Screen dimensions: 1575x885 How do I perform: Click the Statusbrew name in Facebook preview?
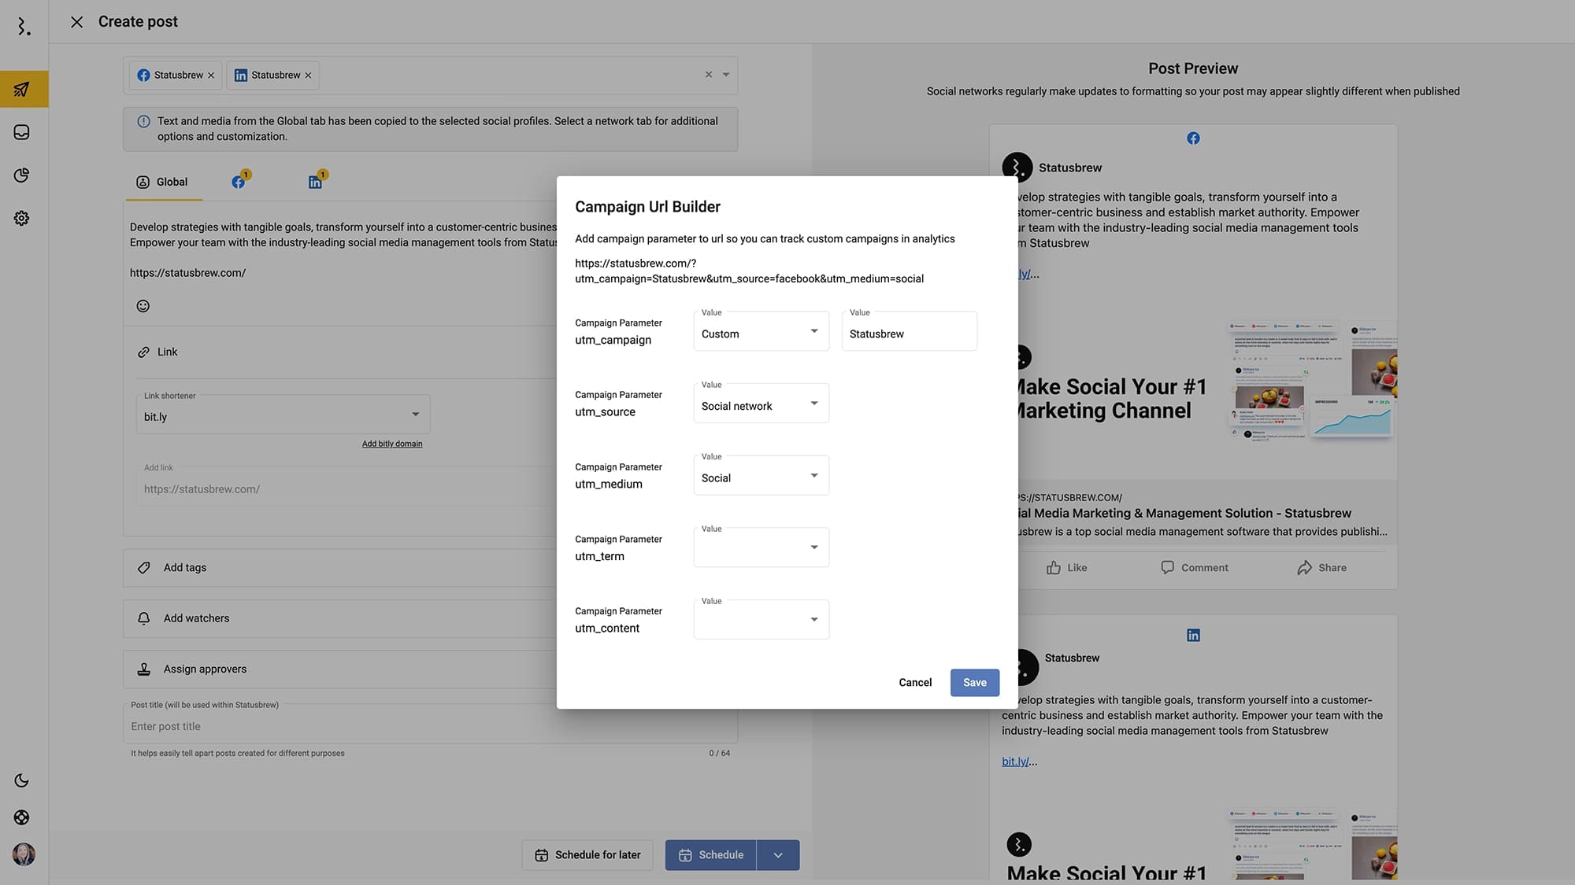1070,168
